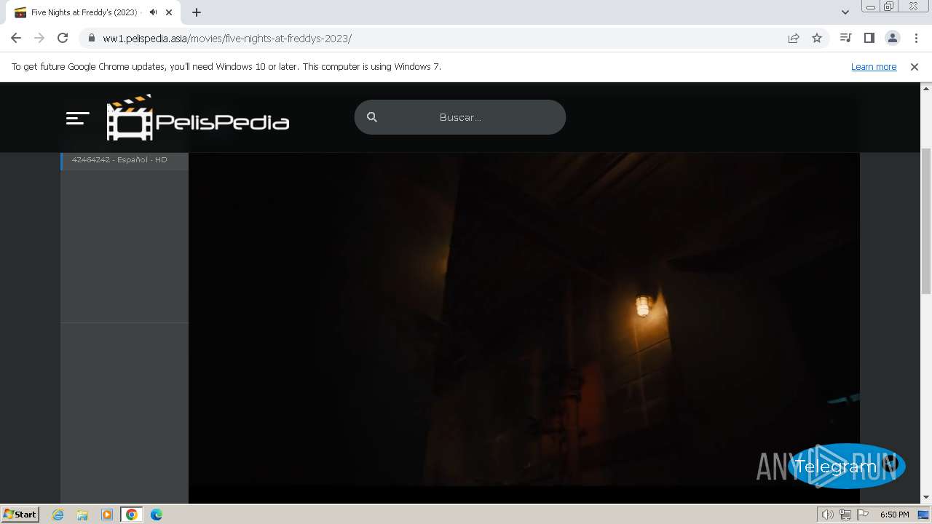Click the pelispedia.asia address bar URL

pyautogui.click(x=227, y=39)
